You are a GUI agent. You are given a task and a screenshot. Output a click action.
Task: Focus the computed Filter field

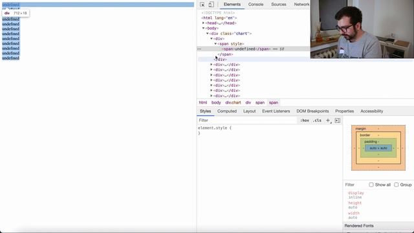pos(355,184)
